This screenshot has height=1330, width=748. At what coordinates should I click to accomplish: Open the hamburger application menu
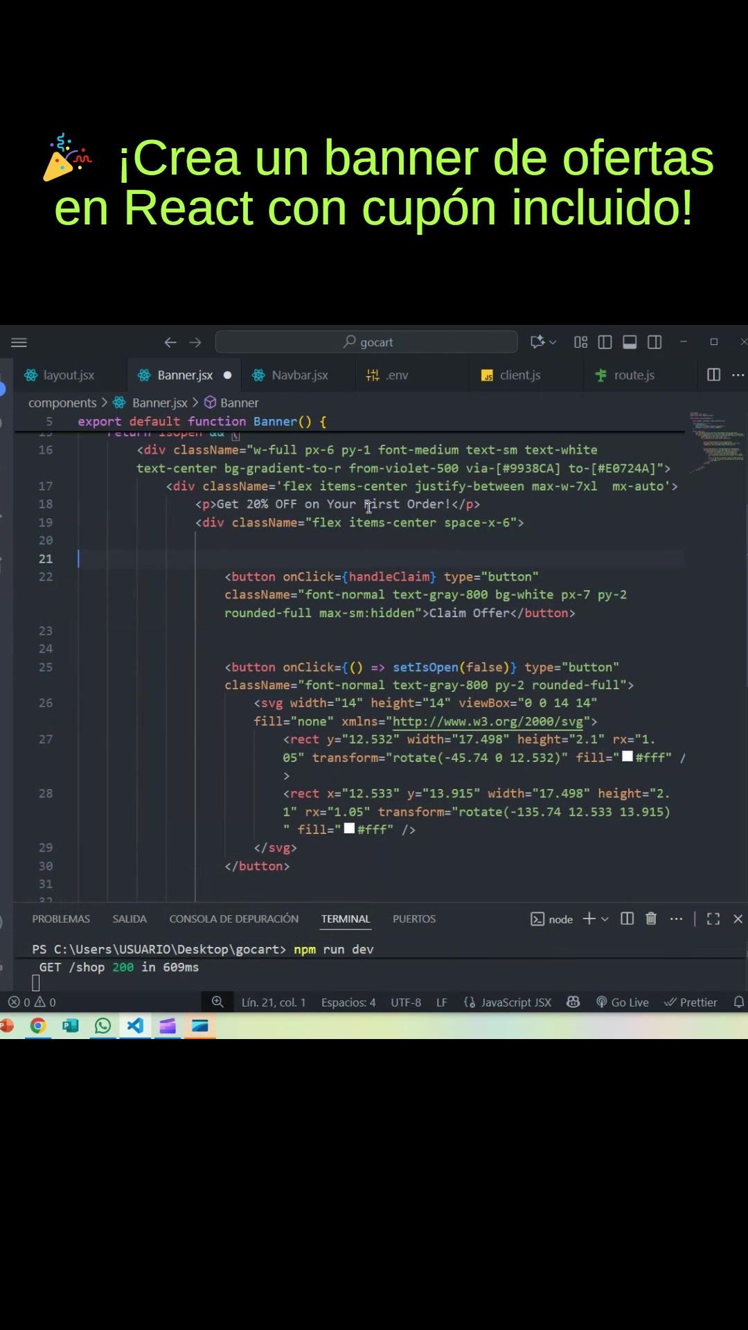point(19,342)
